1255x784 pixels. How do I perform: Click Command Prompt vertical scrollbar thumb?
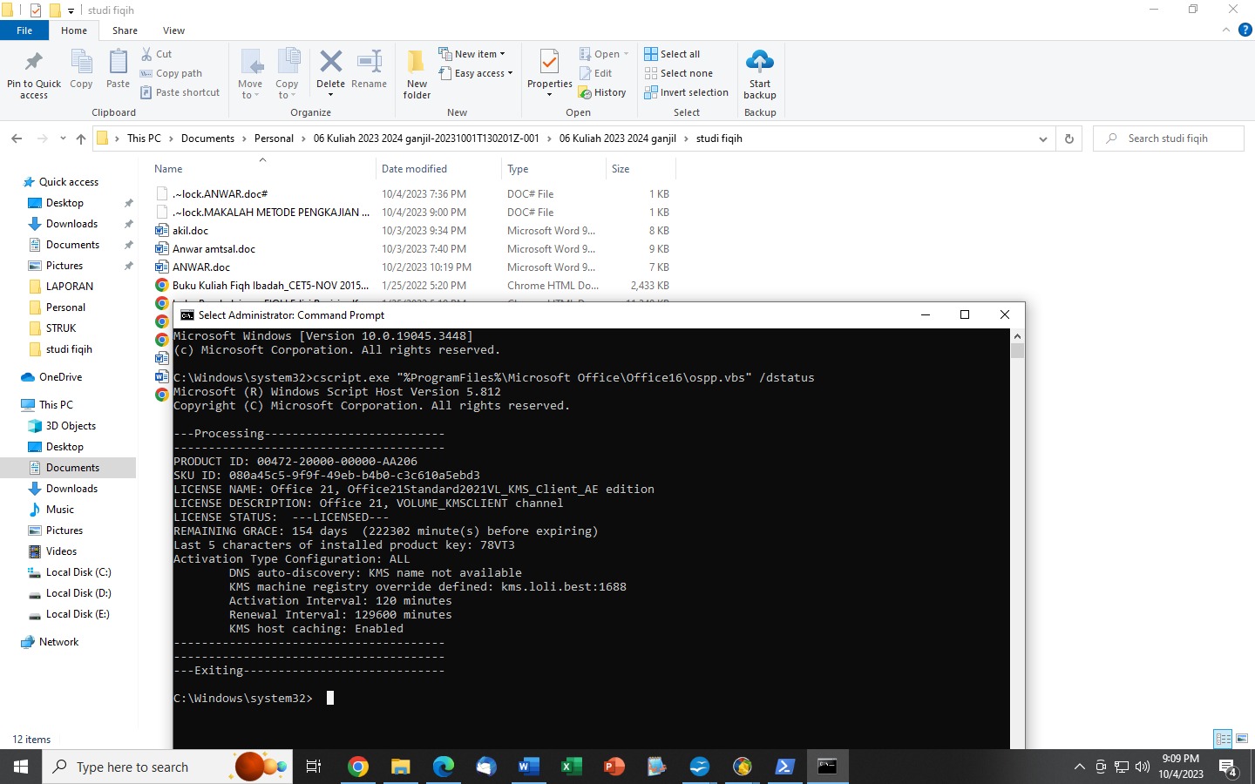point(1017,351)
